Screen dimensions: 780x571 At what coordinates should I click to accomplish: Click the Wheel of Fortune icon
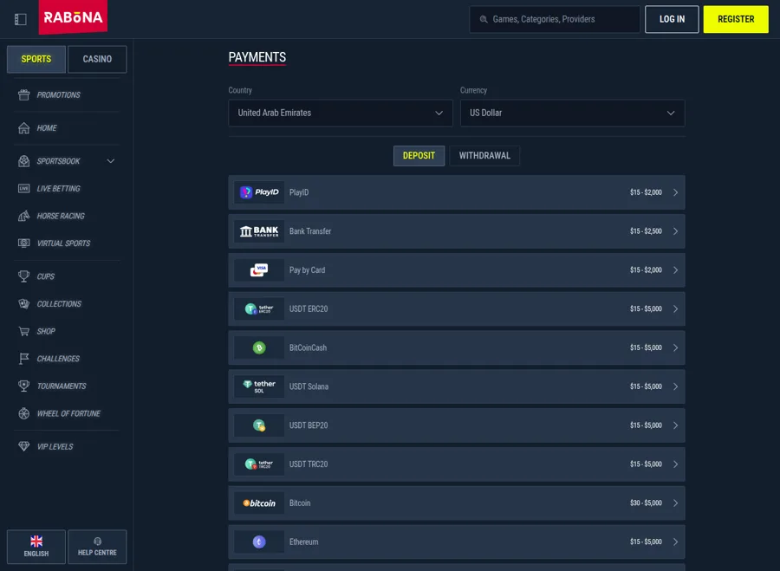[x=24, y=413]
